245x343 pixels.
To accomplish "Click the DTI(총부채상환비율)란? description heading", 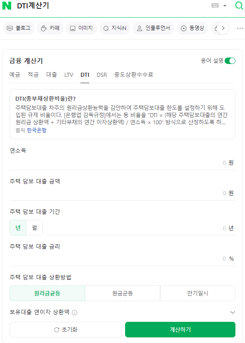I will point(45,99).
